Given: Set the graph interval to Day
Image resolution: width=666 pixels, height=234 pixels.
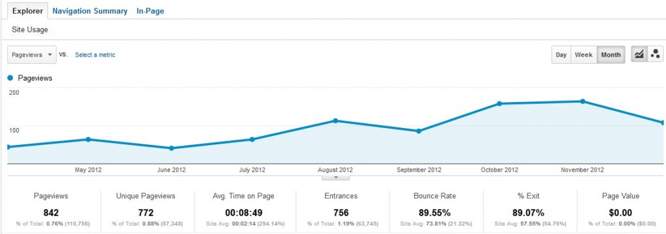Looking at the screenshot, I should click(561, 55).
